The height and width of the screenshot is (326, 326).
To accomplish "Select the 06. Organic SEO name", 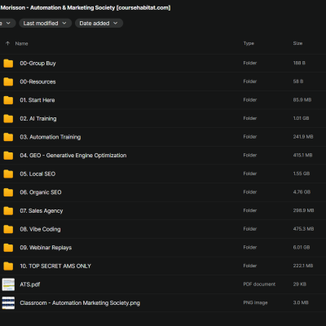I will (x=41, y=192).
